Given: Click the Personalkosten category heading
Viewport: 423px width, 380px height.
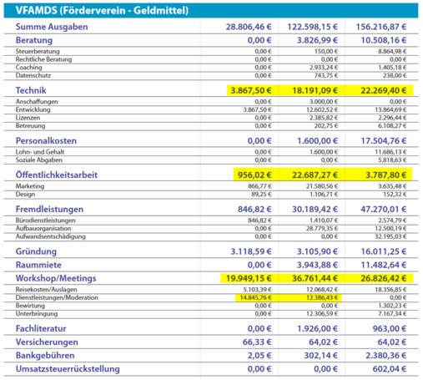Looking at the screenshot, I should 46,140.
